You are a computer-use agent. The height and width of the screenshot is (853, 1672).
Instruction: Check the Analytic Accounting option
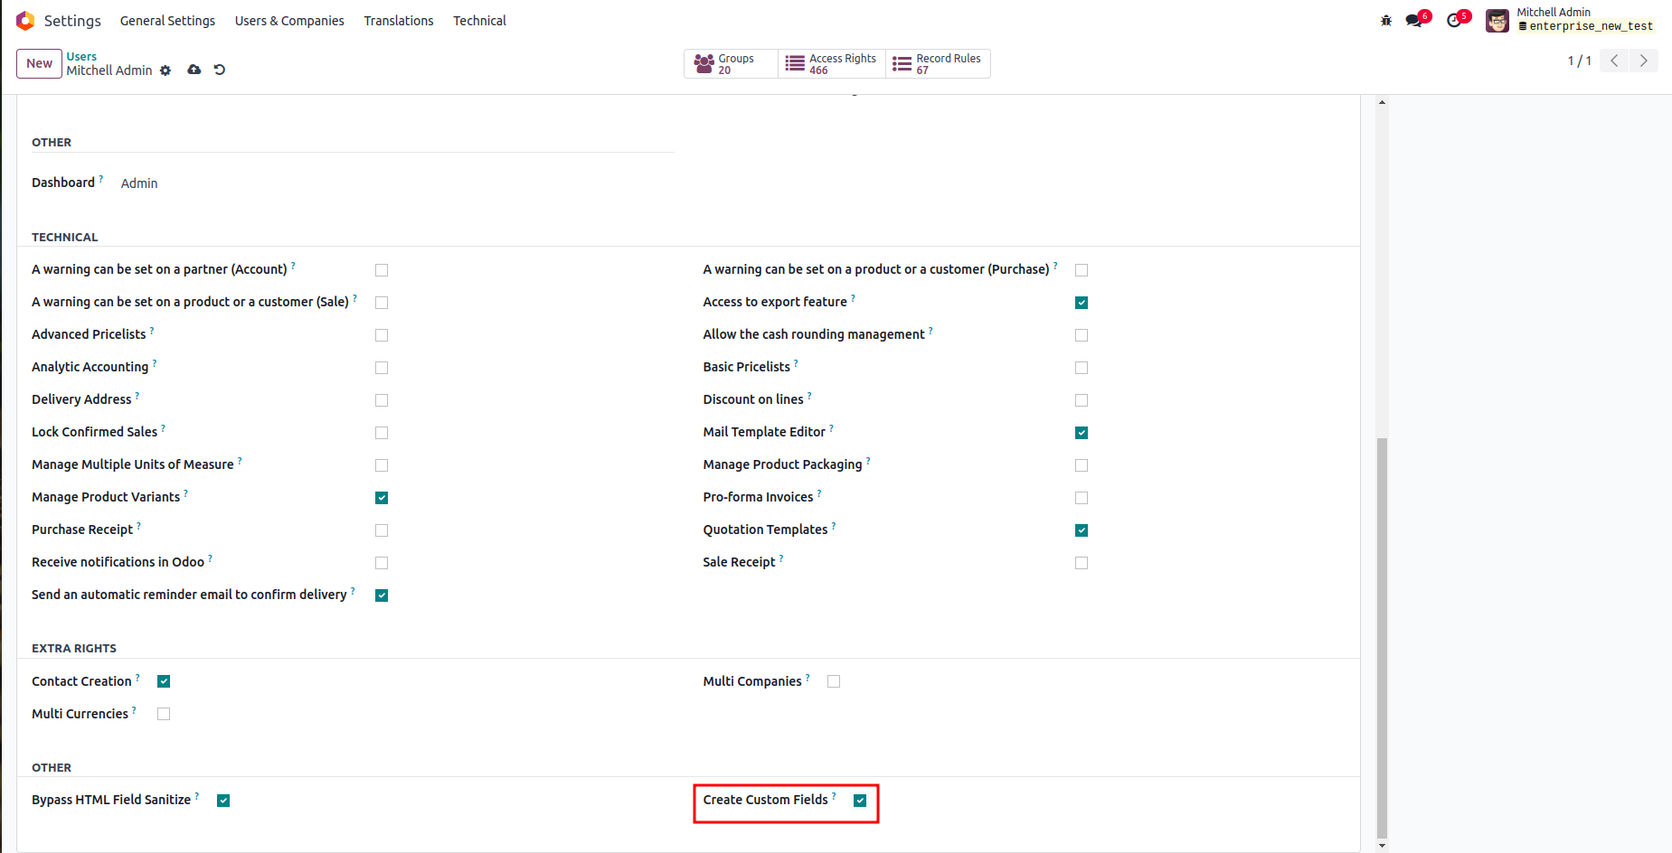(382, 368)
